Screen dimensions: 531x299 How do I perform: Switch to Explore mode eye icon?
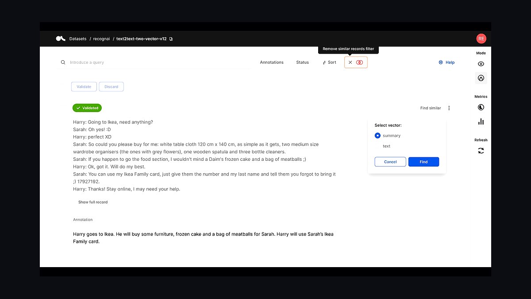[481, 64]
